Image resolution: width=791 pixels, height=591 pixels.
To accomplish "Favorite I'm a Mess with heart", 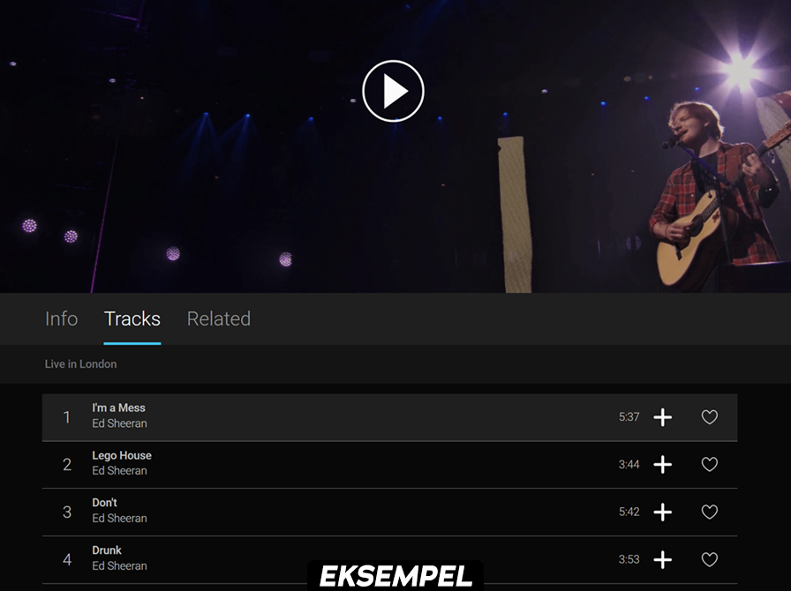I will (710, 417).
